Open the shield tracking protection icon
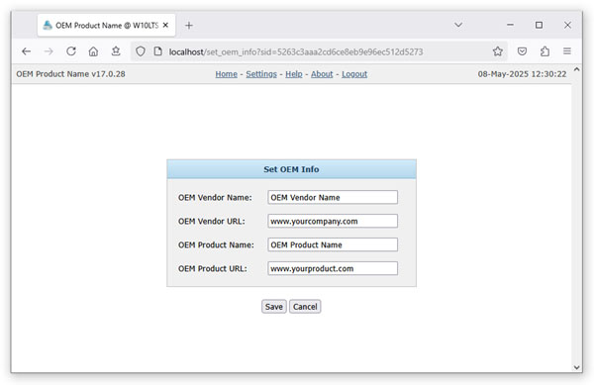The height and width of the screenshot is (385, 594). [141, 51]
